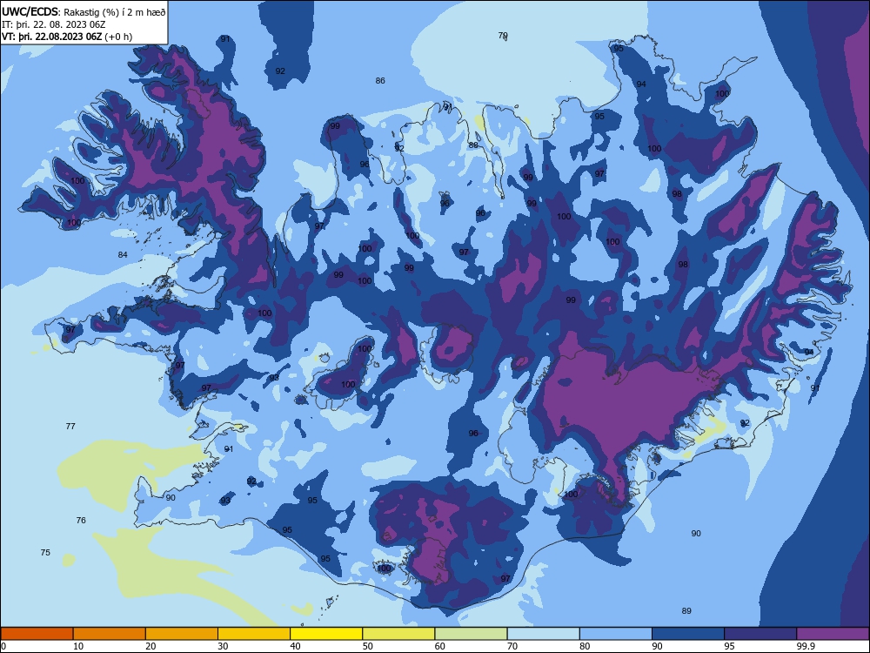Pick the dark indigo 95–99.9 legend swatch

tap(760, 634)
